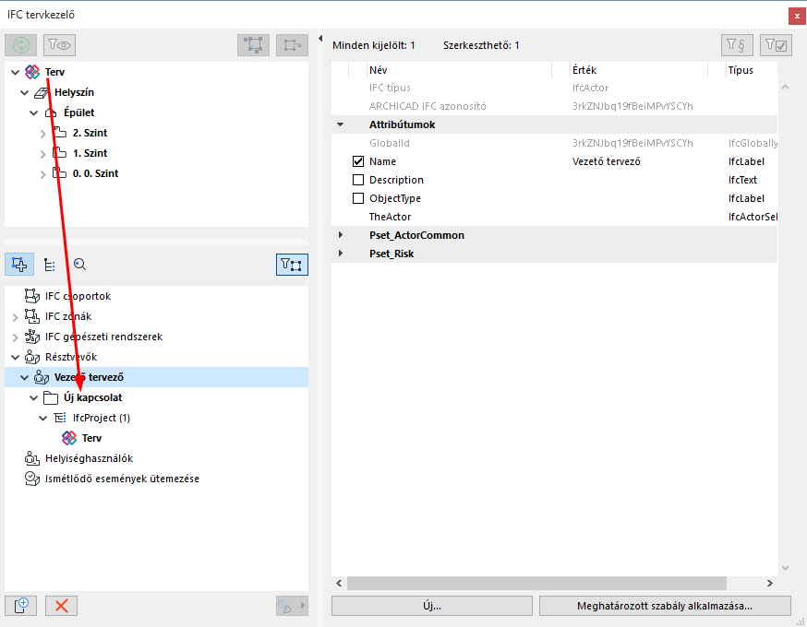
Task: Expand IFC gépészeti rendszerek node
Action: [x=16, y=337]
